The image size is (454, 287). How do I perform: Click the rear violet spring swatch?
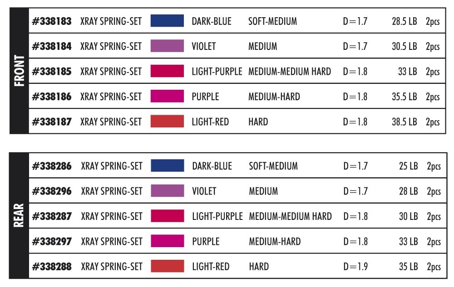click(167, 191)
